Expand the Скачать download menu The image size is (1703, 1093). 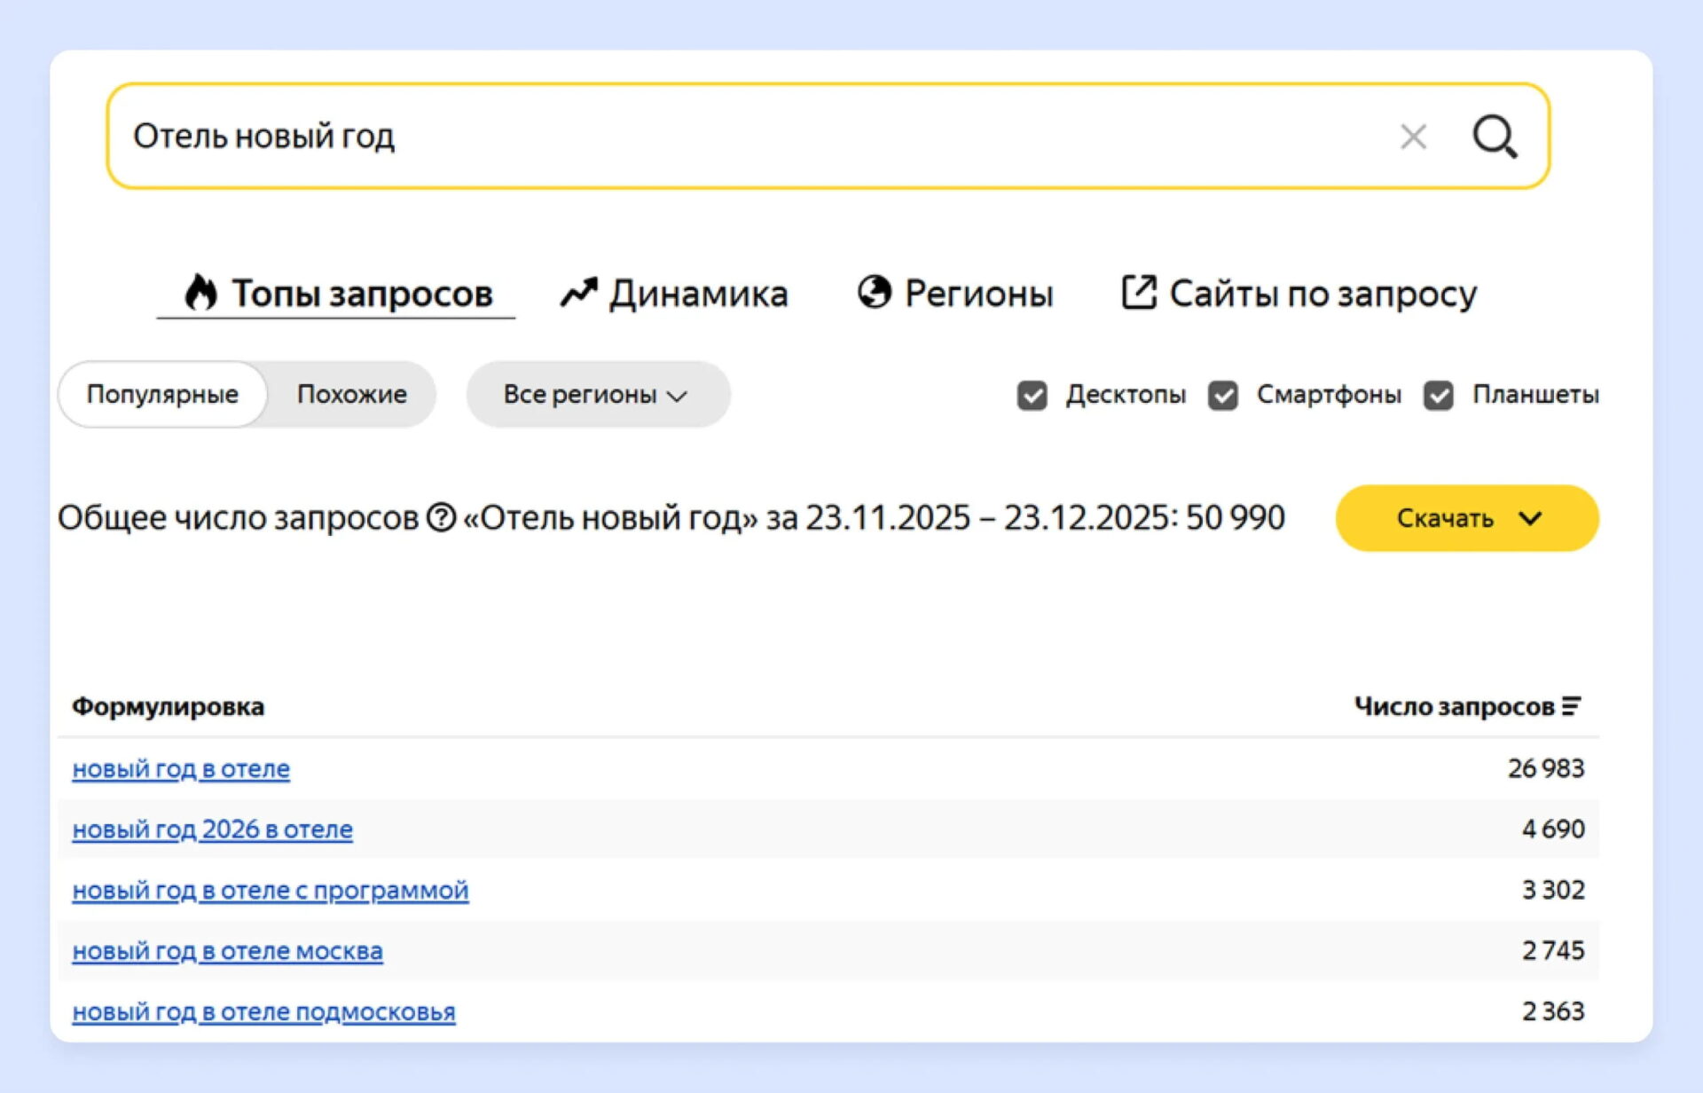click(x=1466, y=518)
